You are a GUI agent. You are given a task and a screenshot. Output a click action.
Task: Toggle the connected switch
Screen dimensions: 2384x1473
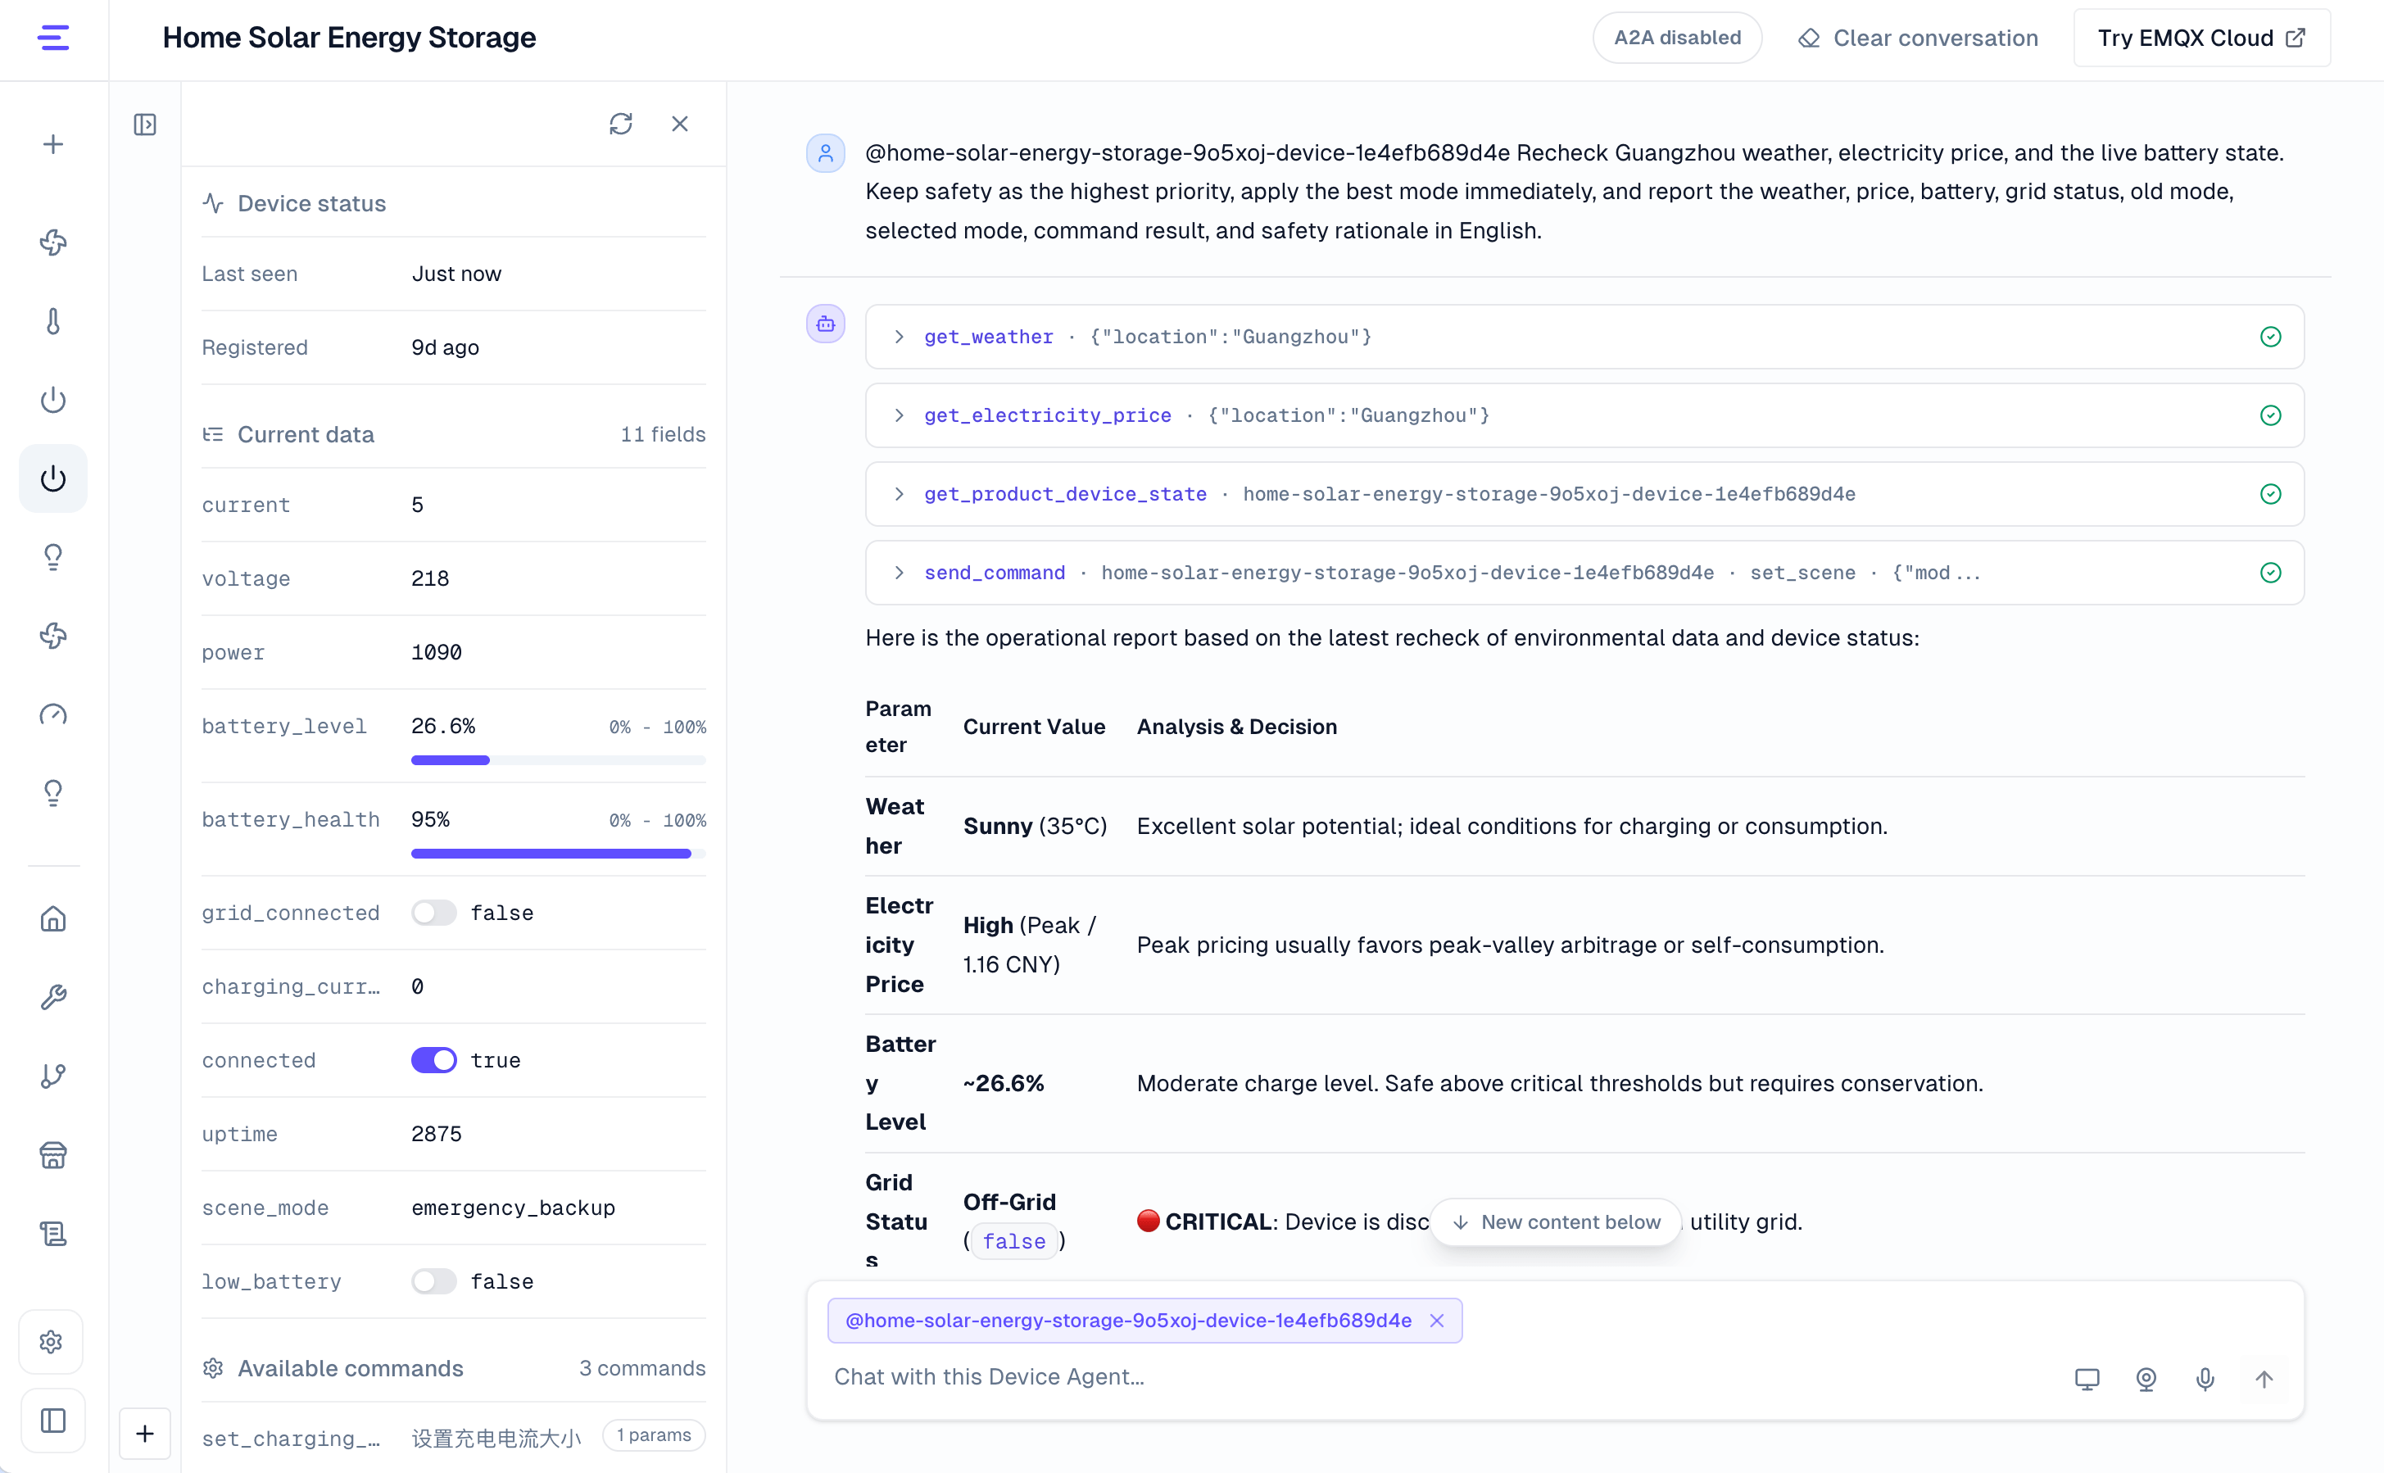pos(433,1060)
